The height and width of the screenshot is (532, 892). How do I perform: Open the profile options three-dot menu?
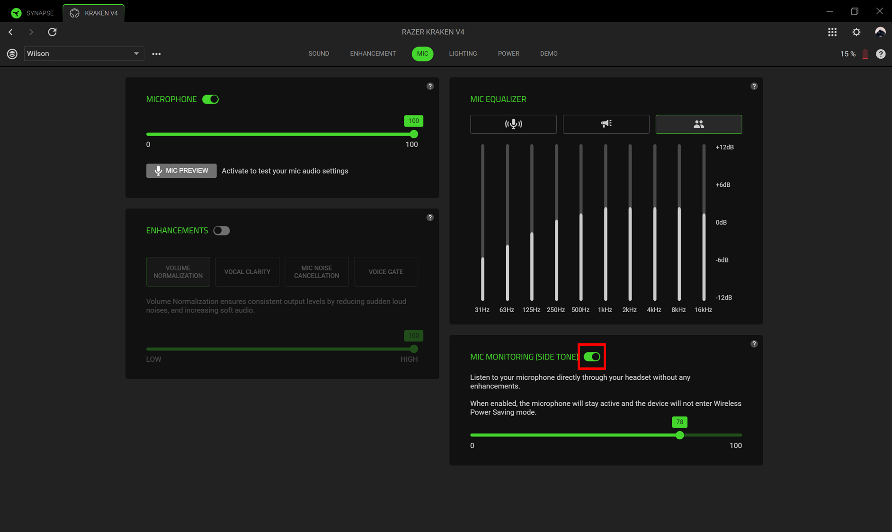point(156,54)
